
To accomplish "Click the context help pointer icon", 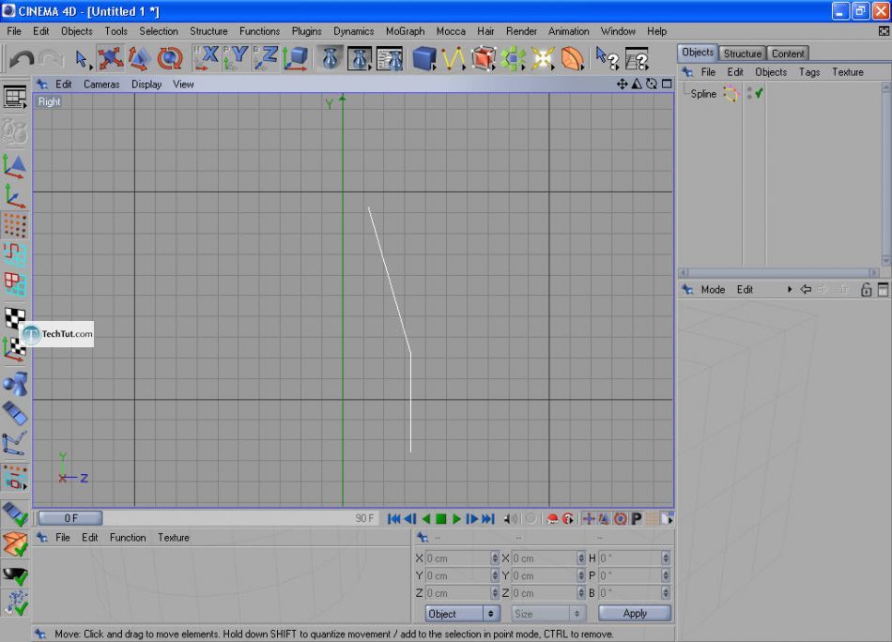I will 607,58.
